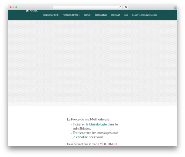Click the ÉMOTIONNEL highlighted text
The width and height of the screenshot is (185, 157).
coord(108,144)
